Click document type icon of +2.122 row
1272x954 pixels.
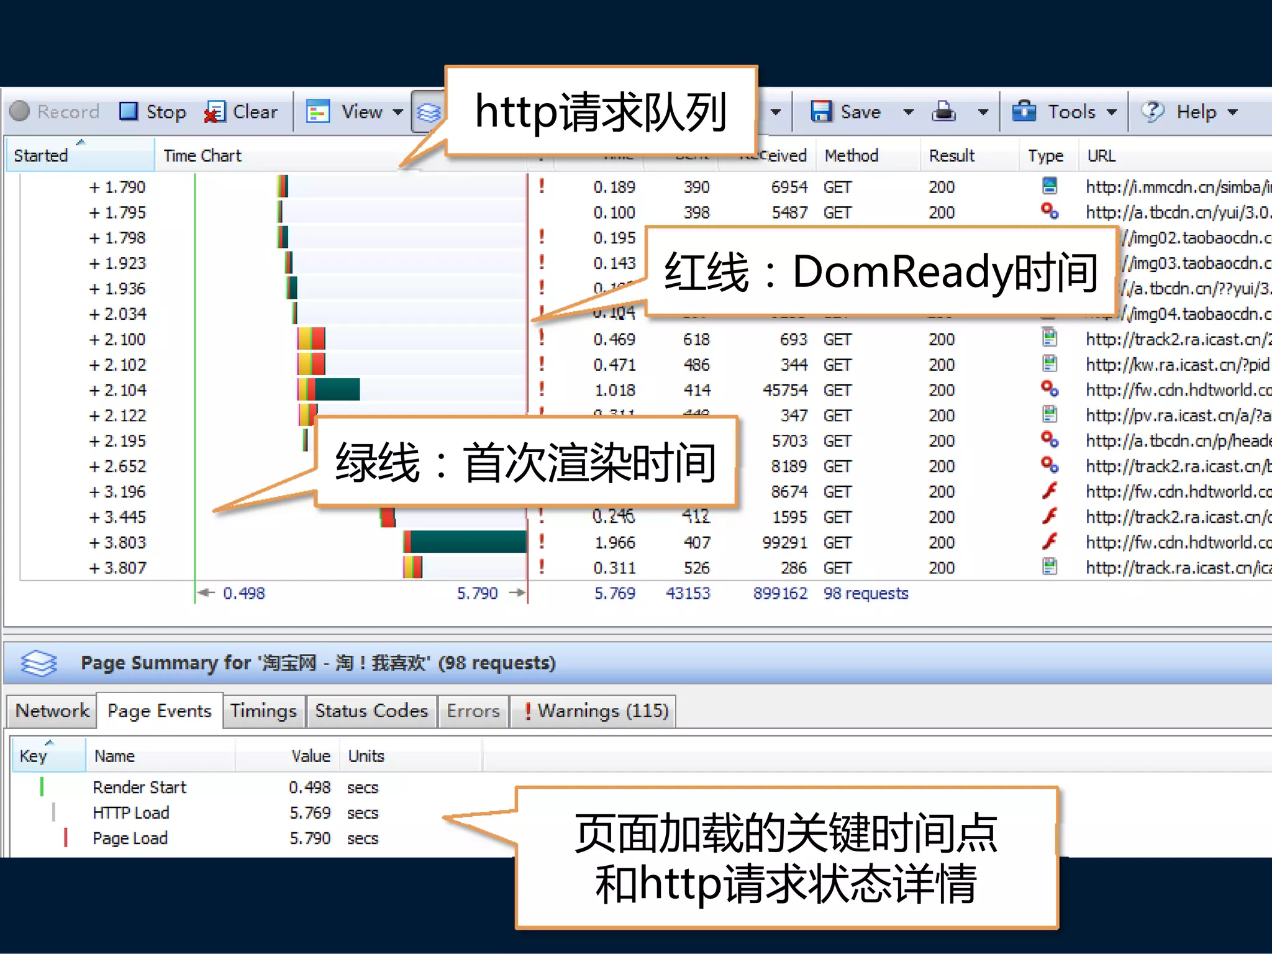coord(1049,414)
